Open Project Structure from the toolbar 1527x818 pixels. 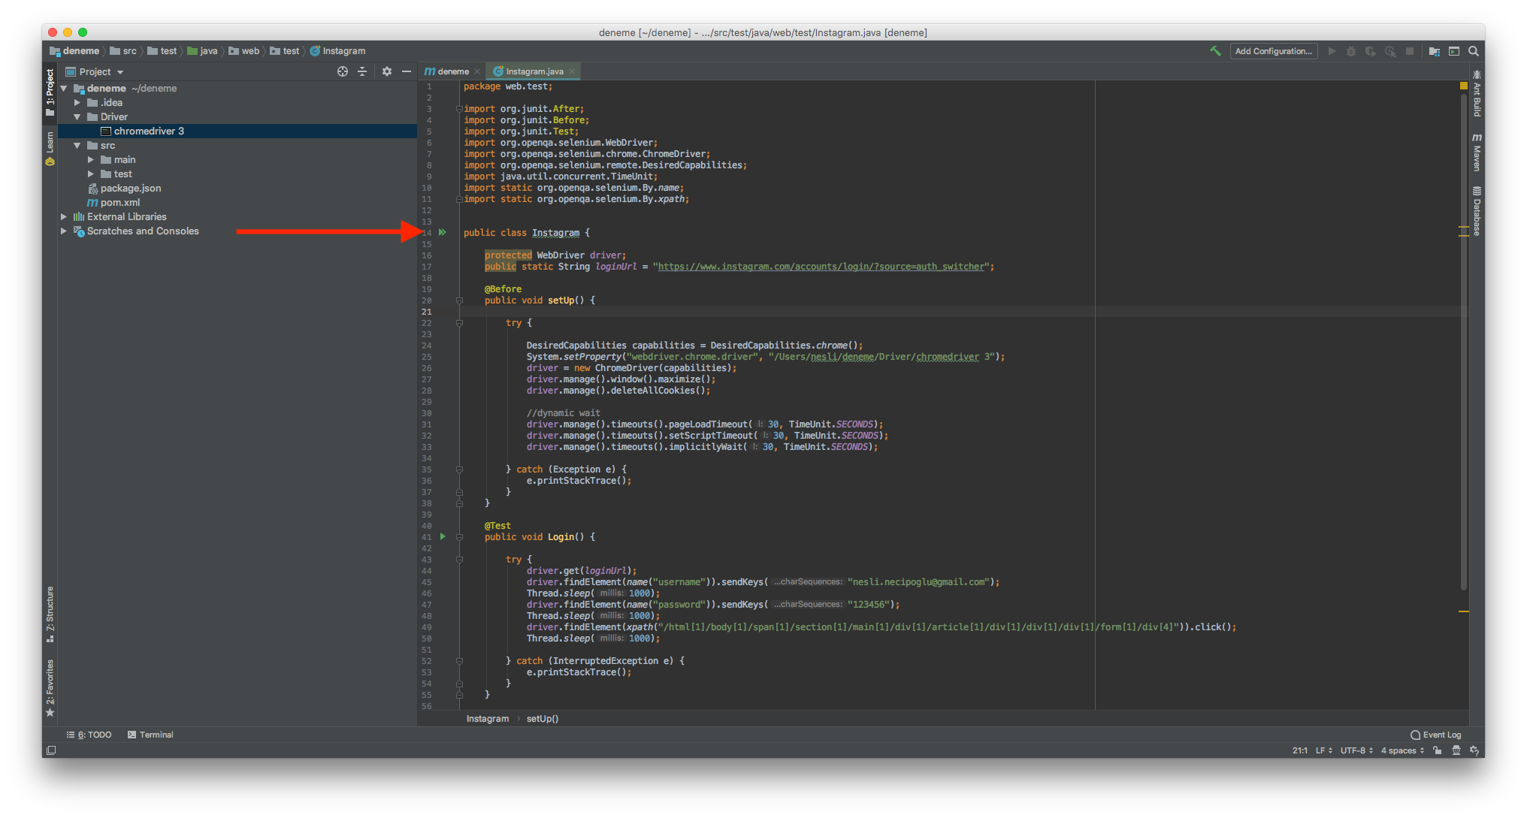tap(1435, 51)
